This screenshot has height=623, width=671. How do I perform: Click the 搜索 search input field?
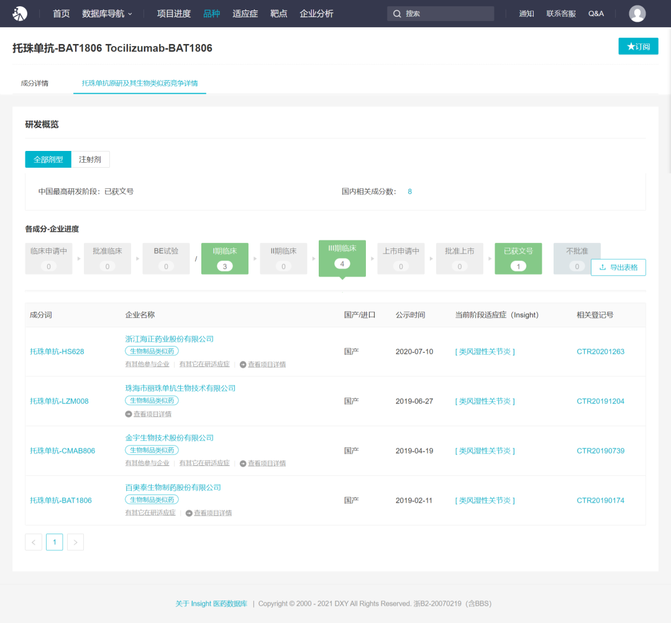(440, 14)
